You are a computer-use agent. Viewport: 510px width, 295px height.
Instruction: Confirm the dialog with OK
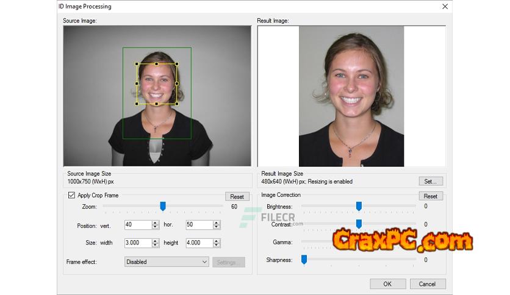pyautogui.click(x=387, y=284)
